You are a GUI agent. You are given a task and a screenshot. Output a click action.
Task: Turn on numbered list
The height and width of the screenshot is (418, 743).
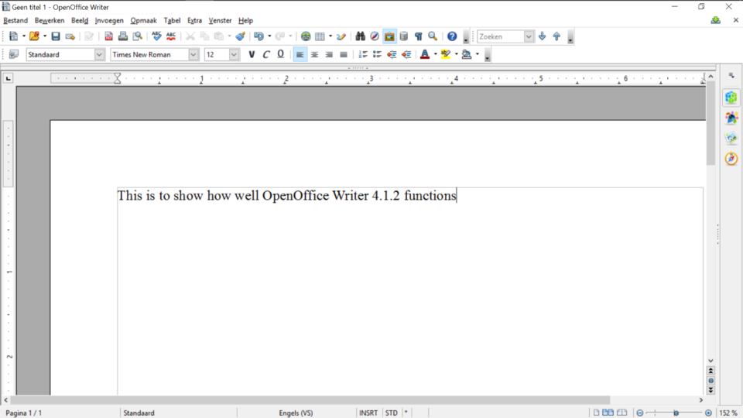pos(362,54)
